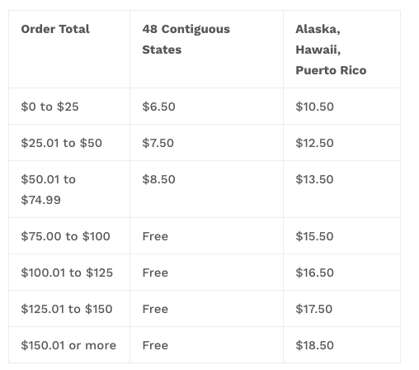Image resolution: width=419 pixels, height=370 pixels.
Task: Click the $7.50 shipping rate
Action: coord(158,143)
